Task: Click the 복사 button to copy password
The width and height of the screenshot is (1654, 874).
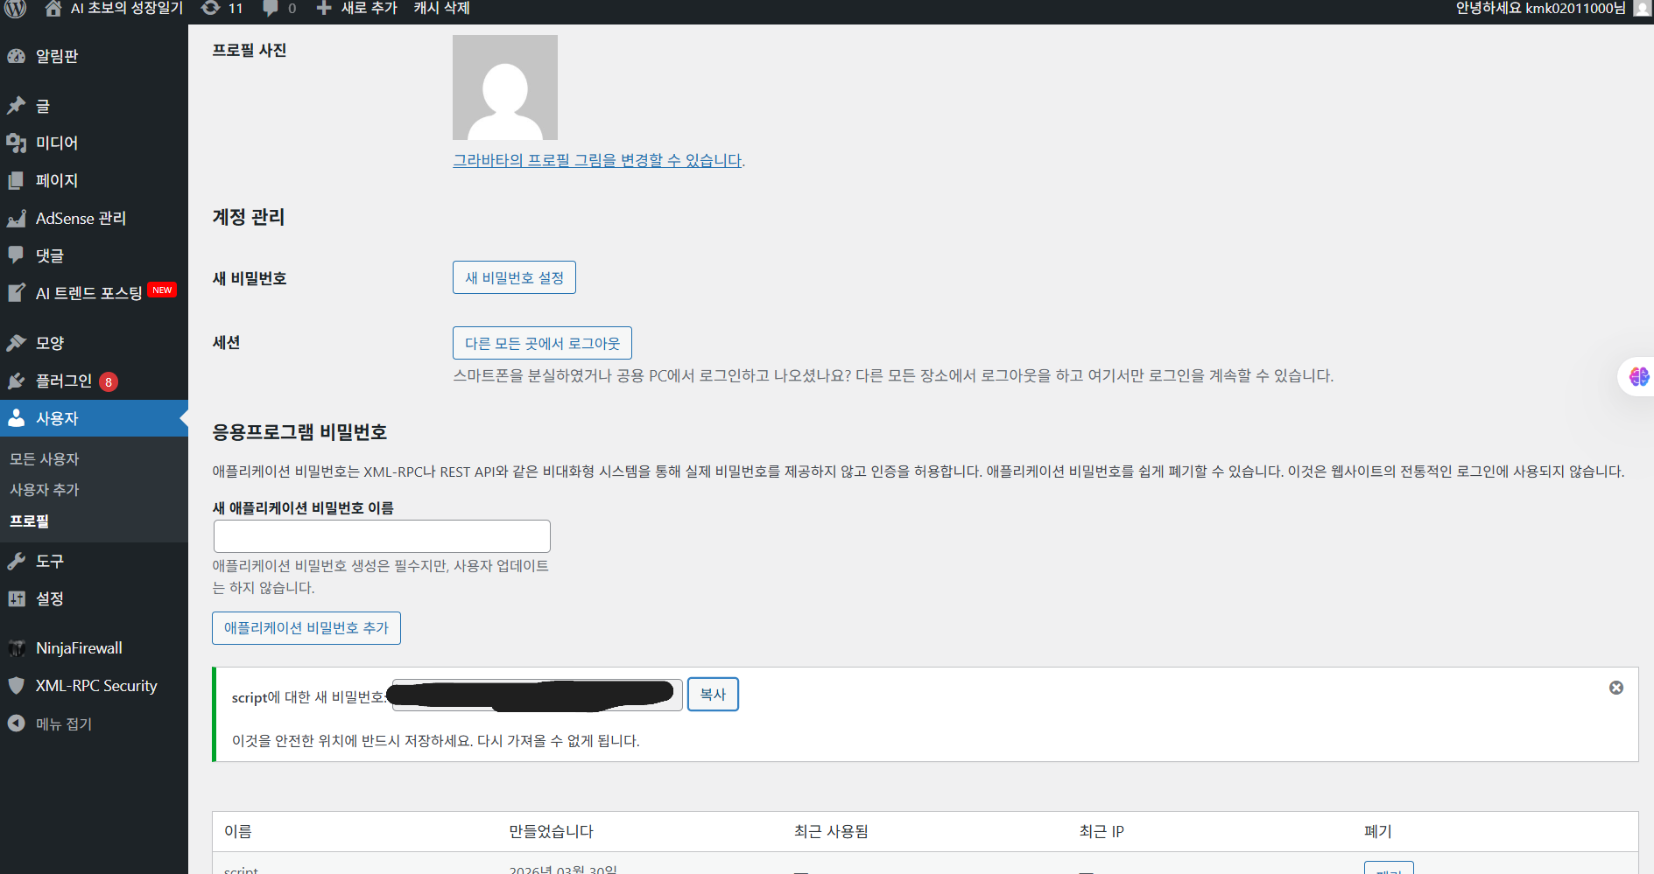Action: pyautogui.click(x=713, y=694)
